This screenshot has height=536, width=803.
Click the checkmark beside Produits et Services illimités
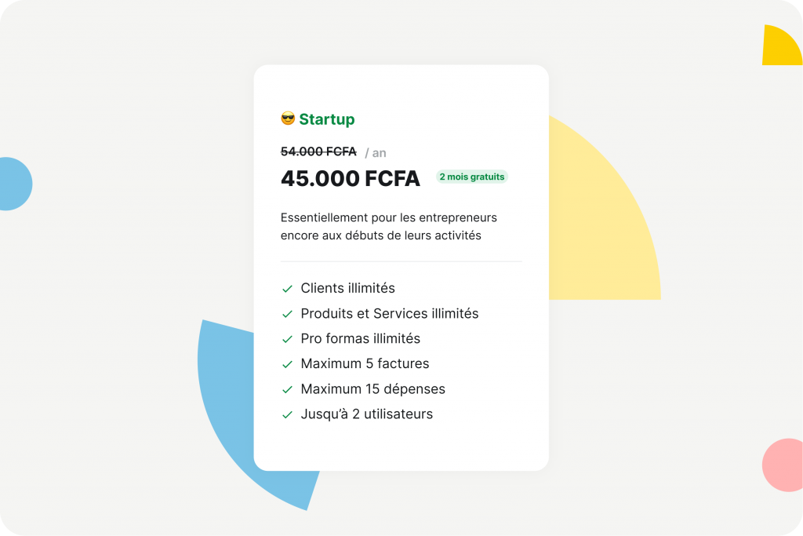[x=287, y=314]
